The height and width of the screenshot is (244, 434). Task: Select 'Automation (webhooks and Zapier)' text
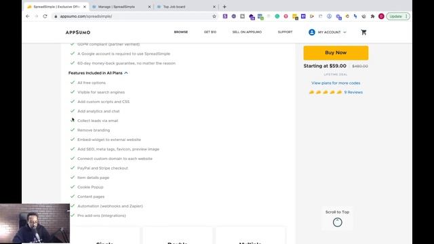[x=110, y=206]
